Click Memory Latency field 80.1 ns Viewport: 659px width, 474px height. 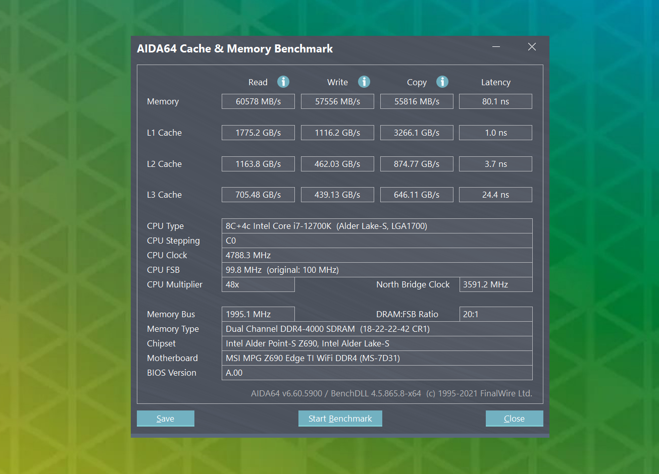pos(495,101)
